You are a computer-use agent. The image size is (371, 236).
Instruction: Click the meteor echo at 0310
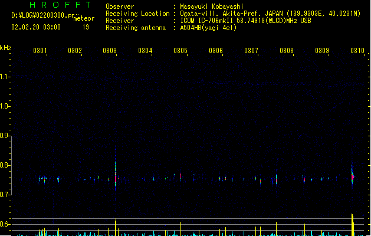(x=352, y=177)
